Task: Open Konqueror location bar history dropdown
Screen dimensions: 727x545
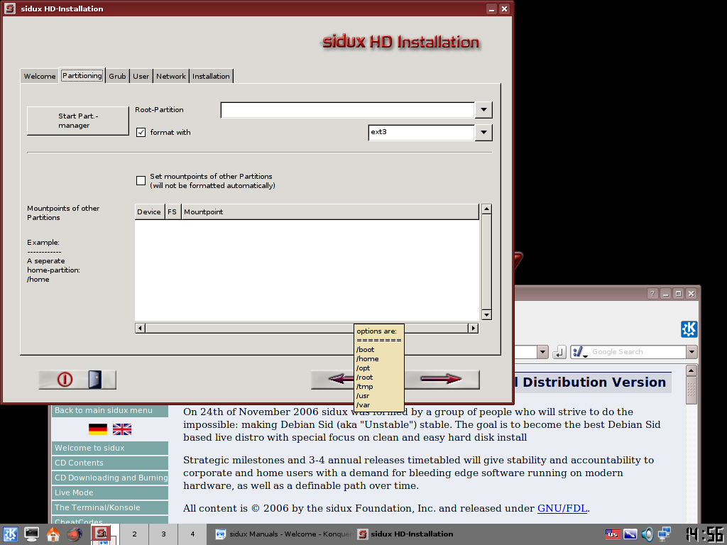Action: [x=542, y=352]
